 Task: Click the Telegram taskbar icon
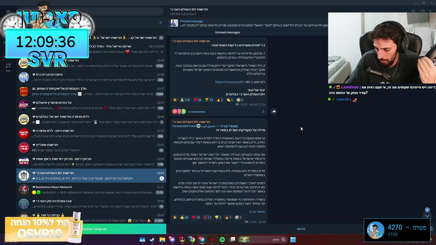point(202,240)
